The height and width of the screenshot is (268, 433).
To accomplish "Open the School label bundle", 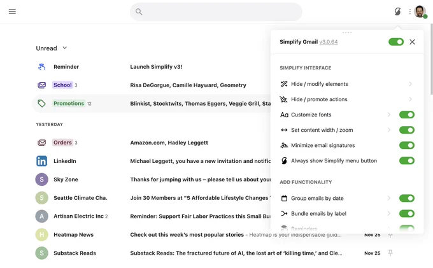I will click(x=62, y=85).
